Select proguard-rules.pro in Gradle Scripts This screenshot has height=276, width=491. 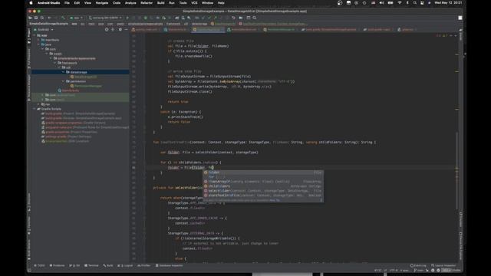click(85, 127)
